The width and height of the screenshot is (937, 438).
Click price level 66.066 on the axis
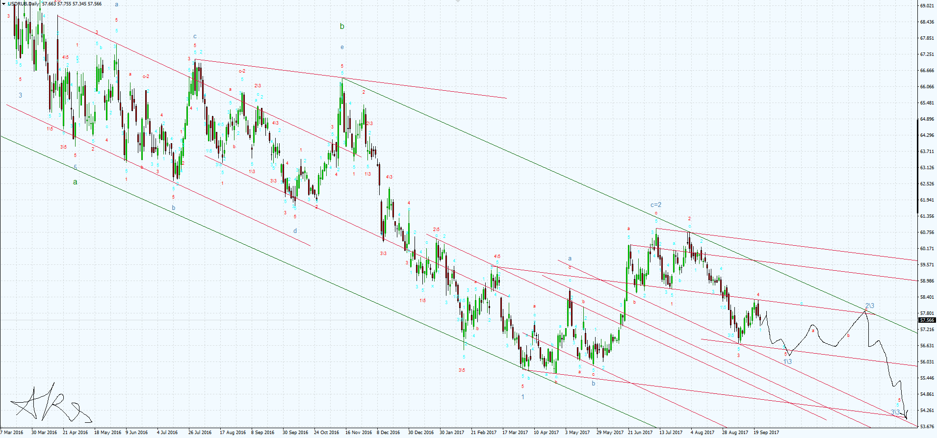point(927,87)
